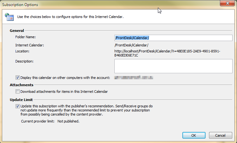Image resolution: width=237 pixels, height=143 pixels.
Task: Click the Internet Calendar globe icon
Action: pyautogui.click(x=9, y=17)
